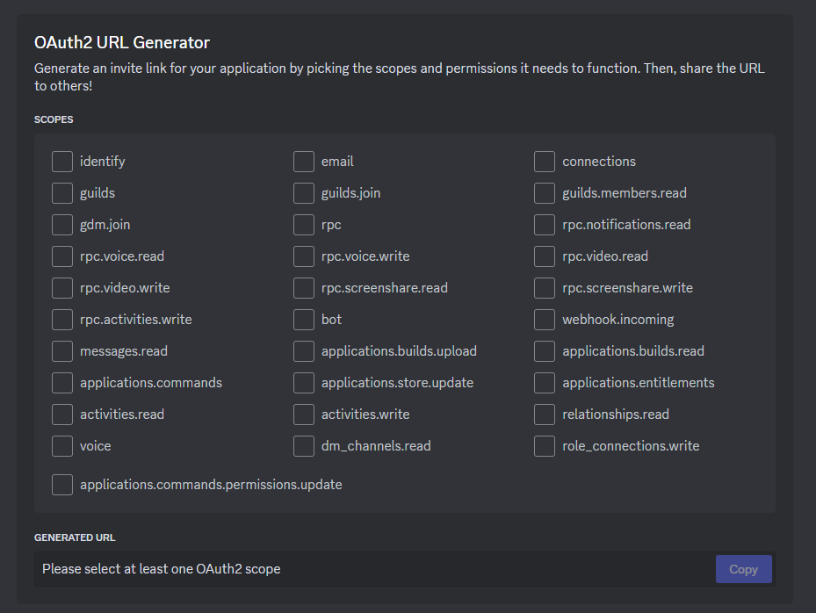Enable dm_channels.read scope
Image resolution: width=816 pixels, height=613 pixels.
pos(304,446)
